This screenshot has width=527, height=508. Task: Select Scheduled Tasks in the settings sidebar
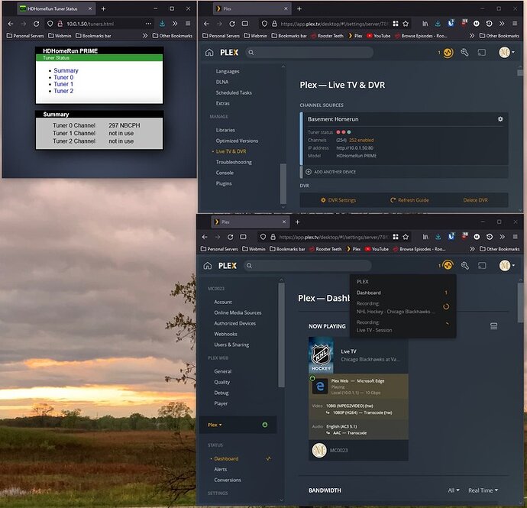[x=234, y=92]
